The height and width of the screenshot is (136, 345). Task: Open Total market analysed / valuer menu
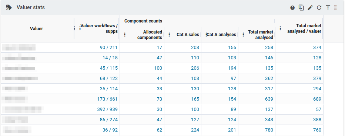tap(280, 28)
